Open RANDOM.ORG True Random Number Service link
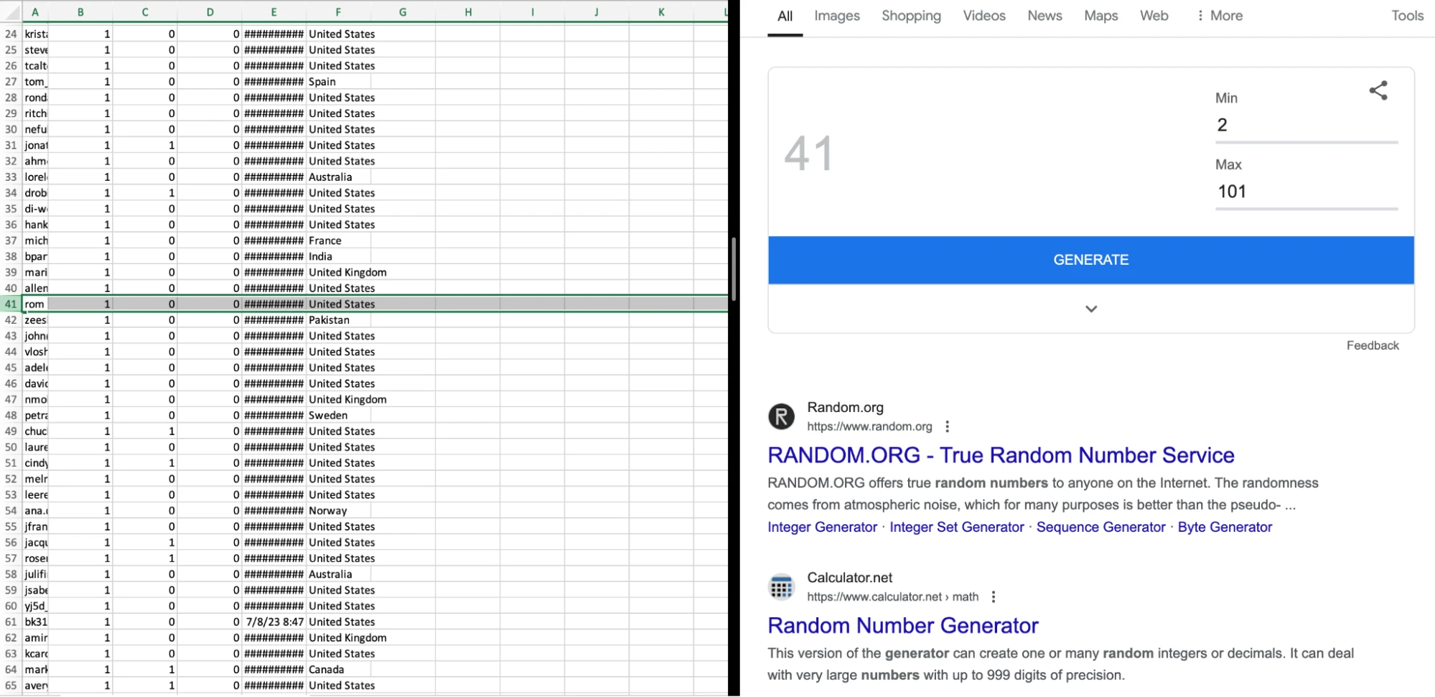This screenshot has height=697, width=1435. point(1001,455)
